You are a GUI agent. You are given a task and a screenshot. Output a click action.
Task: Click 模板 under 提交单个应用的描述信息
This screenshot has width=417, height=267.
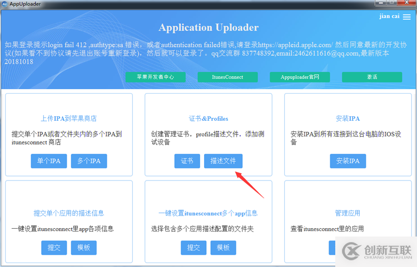pyautogui.click(x=84, y=248)
